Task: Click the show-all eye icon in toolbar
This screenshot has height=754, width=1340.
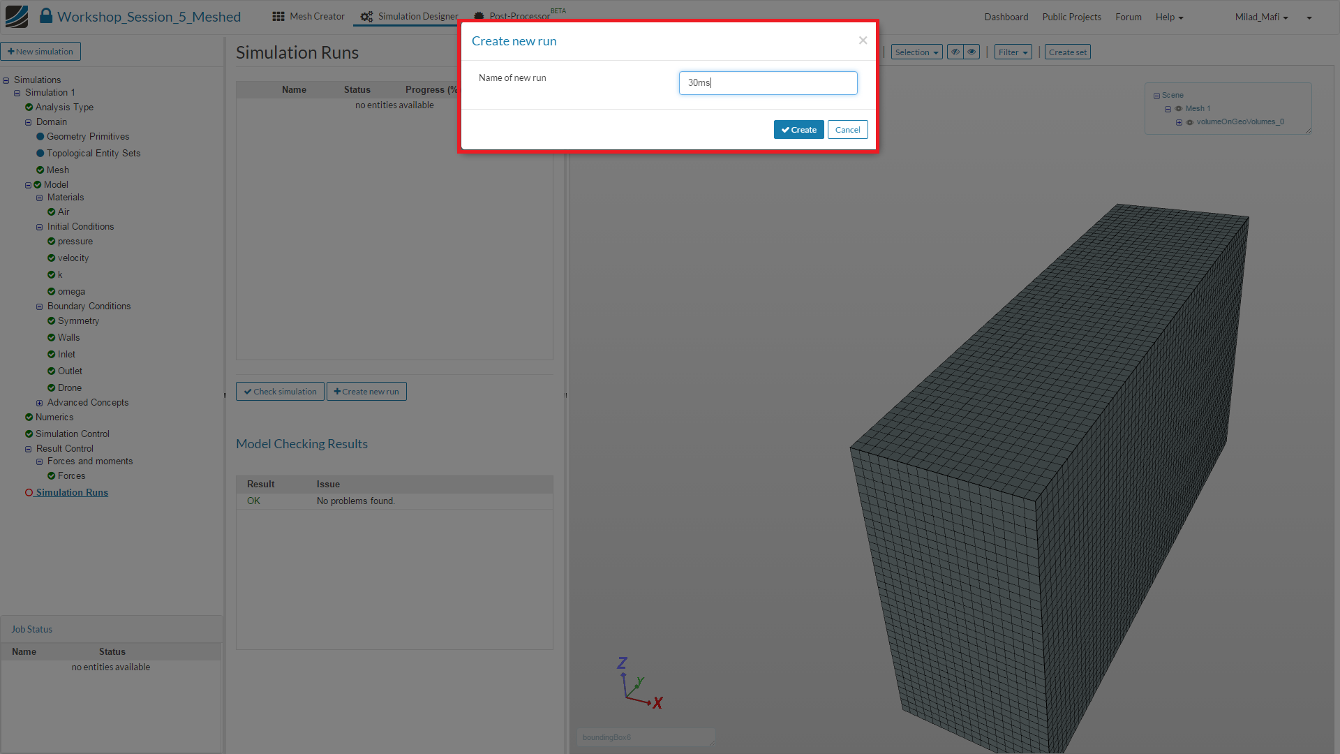Action: click(971, 52)
